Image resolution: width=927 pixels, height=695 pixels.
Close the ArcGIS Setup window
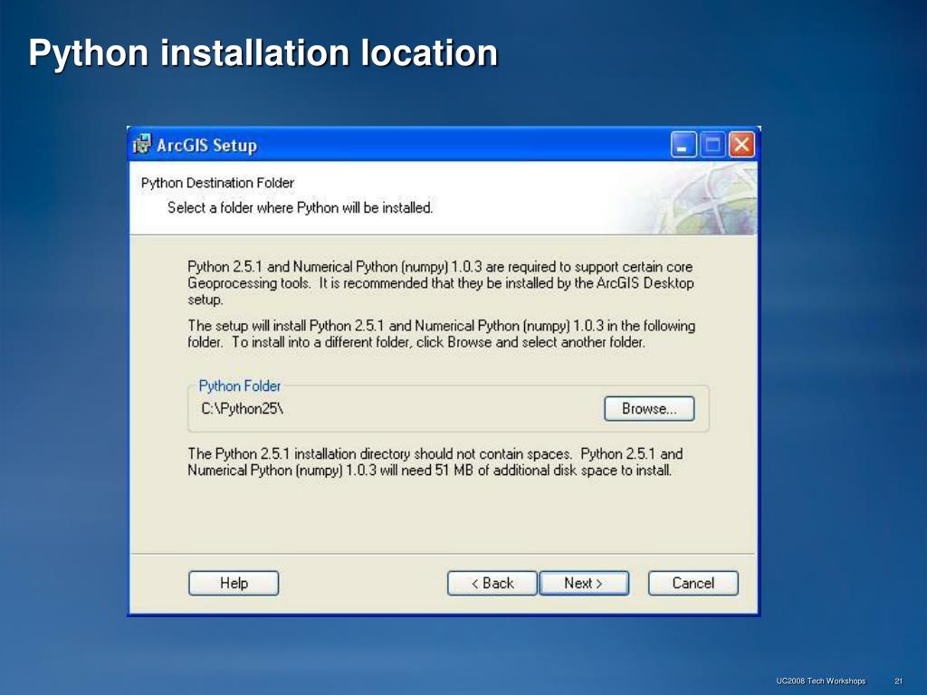pos(741,145)
